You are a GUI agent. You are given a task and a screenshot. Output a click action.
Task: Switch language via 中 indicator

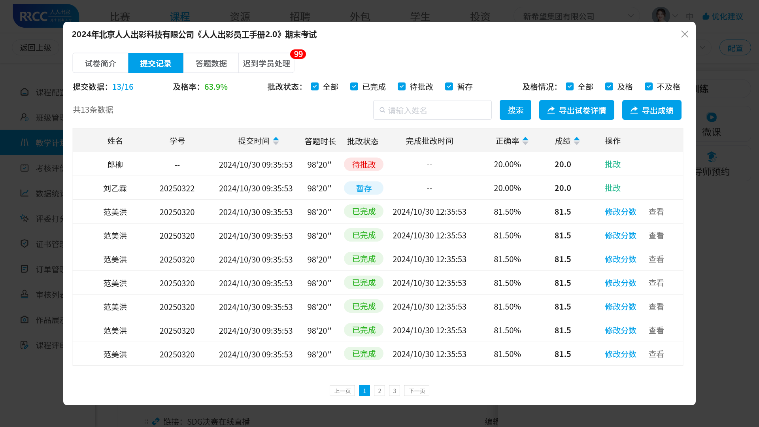[690, 16]
